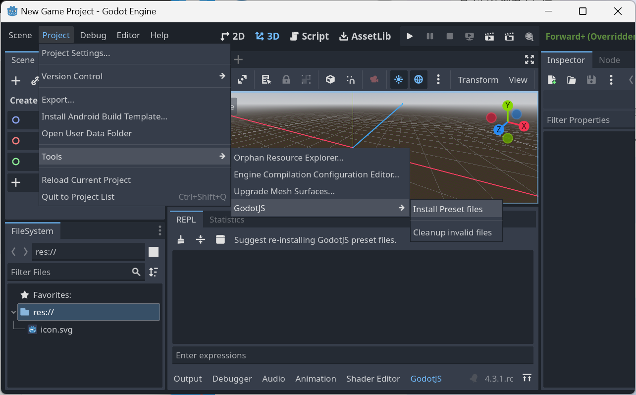The height and width of the screenshot is (395, 636).
Task: Open Project Settings...
Action: [x=134, y=53]
